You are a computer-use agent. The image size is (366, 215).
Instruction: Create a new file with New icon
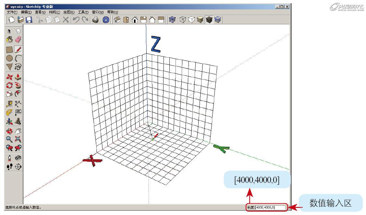tap(11, 20)
